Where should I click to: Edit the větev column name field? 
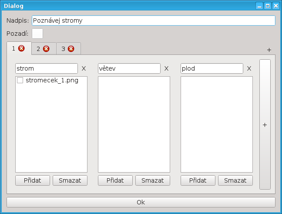tap(129, 68)
